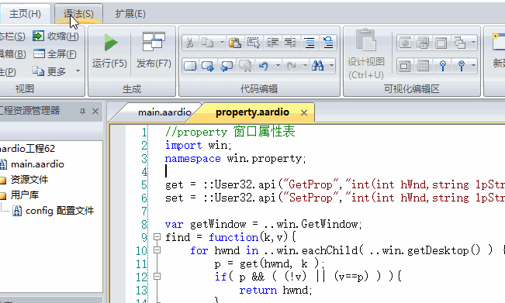505x303 pixels.
Task: Click the Paste clipboard icon in code editing
Action: tap(235, 43)
